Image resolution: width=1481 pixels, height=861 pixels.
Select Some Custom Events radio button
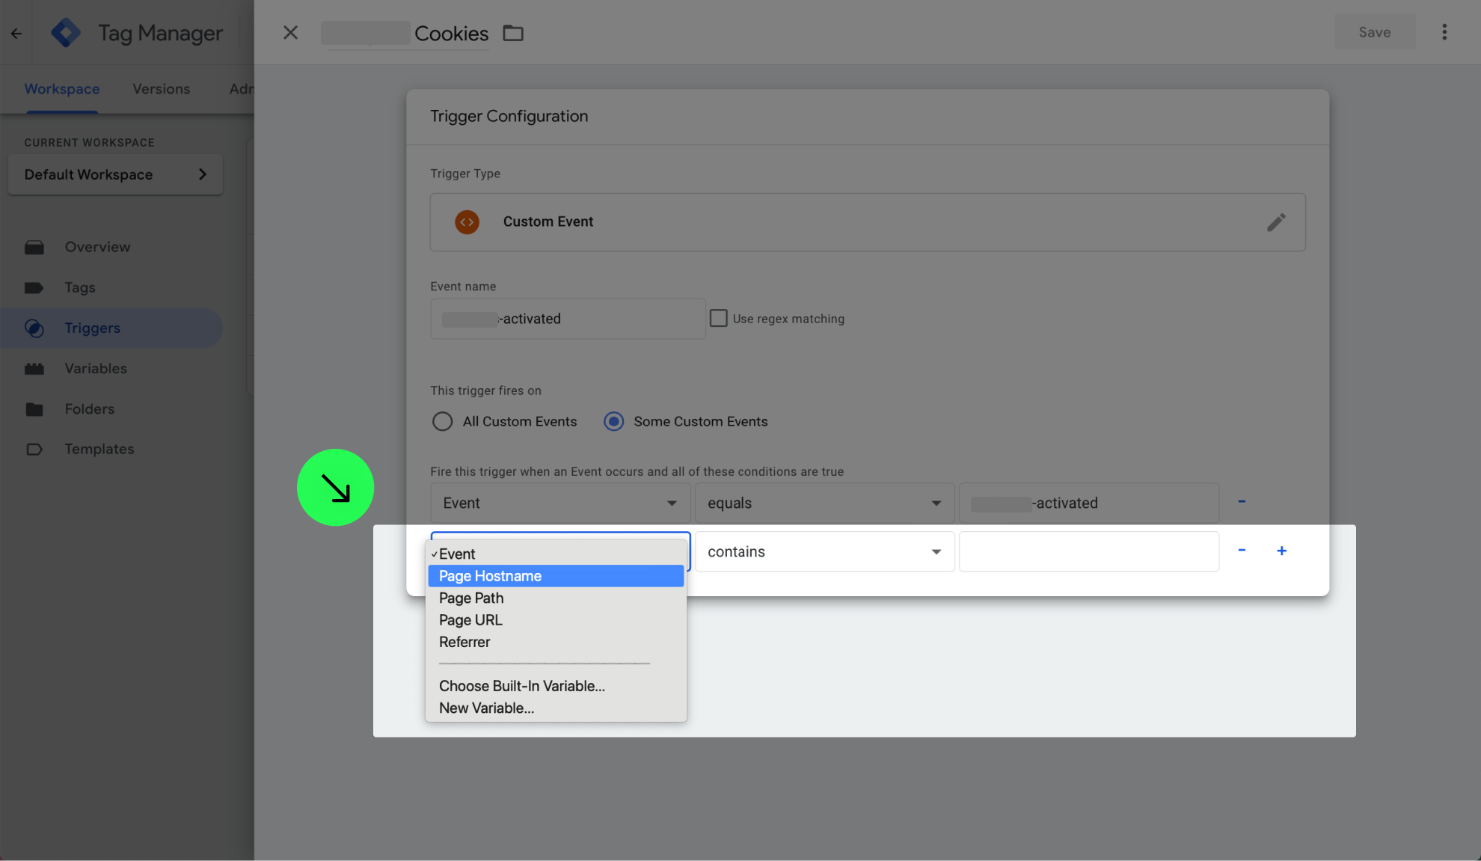point(614,421)
